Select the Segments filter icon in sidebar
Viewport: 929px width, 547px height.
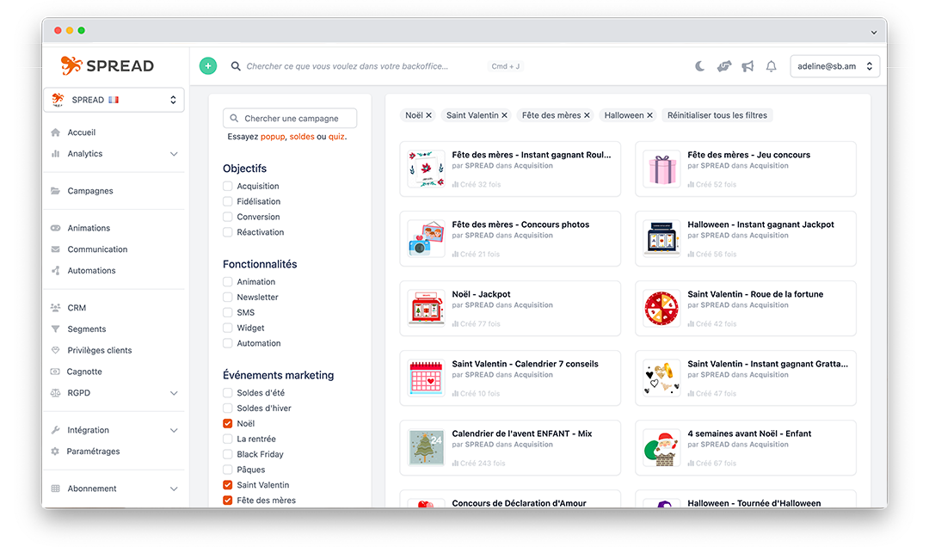(x=54, y=329)
